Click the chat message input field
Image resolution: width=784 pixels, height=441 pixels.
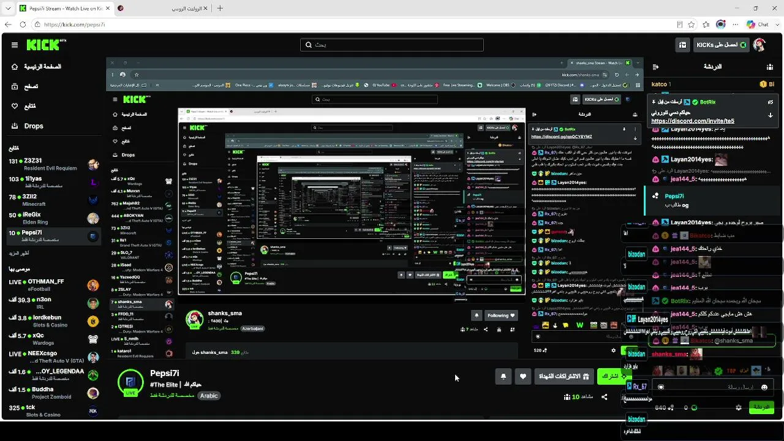(712, 387)
